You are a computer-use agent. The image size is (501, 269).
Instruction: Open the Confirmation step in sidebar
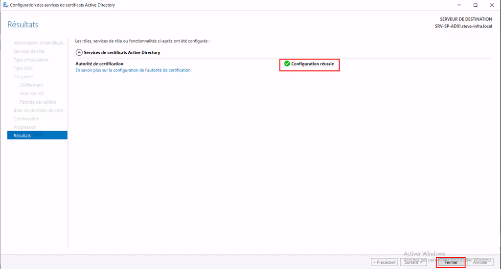click(26, 119)
